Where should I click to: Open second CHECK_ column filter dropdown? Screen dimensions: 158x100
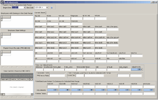[28, 80]
